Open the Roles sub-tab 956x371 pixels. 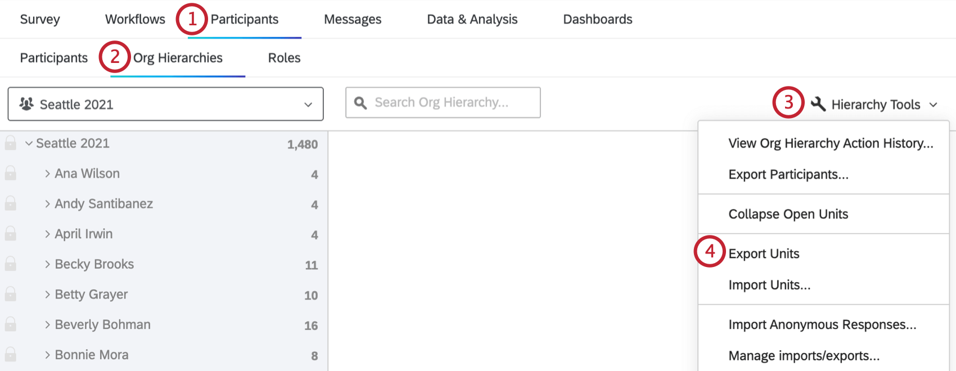(284, 58)
